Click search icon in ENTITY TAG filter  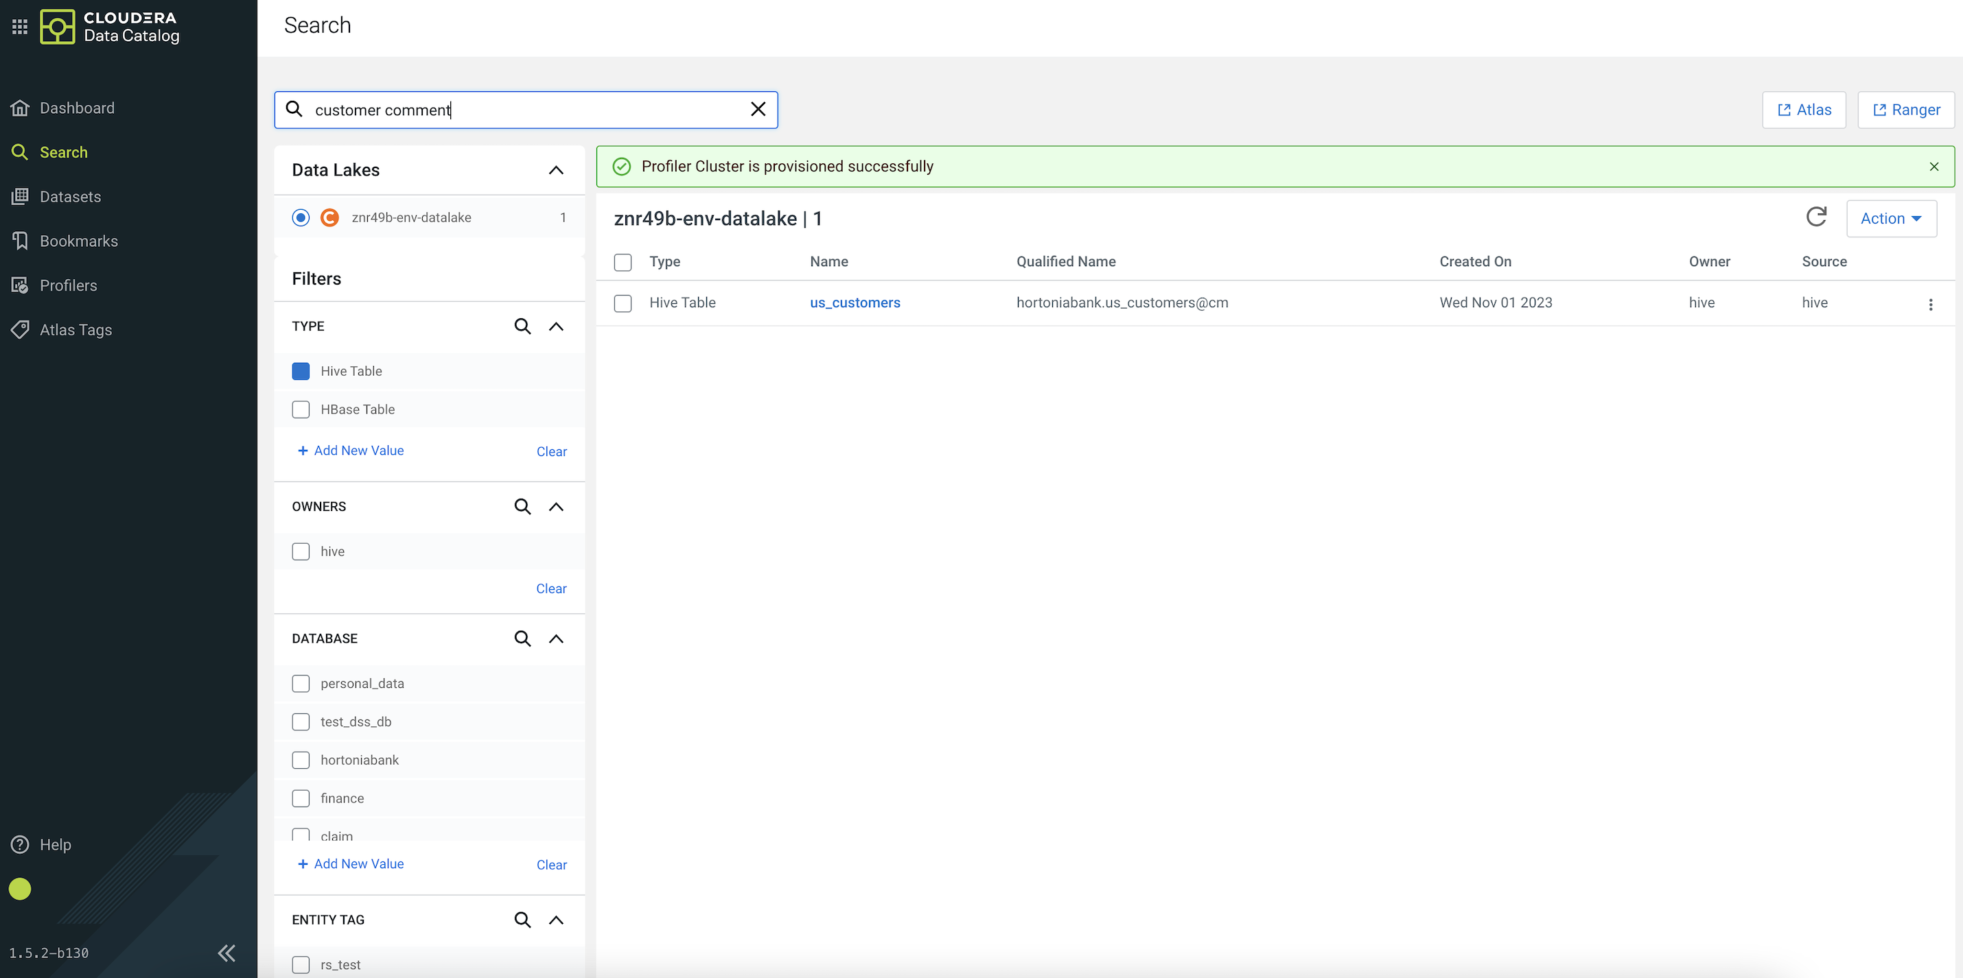click(522, 919)
